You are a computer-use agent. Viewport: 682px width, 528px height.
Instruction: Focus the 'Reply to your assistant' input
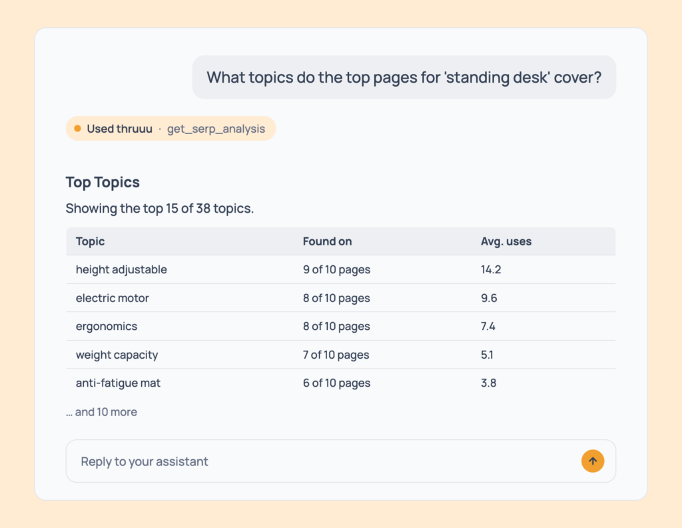point(340,461)
